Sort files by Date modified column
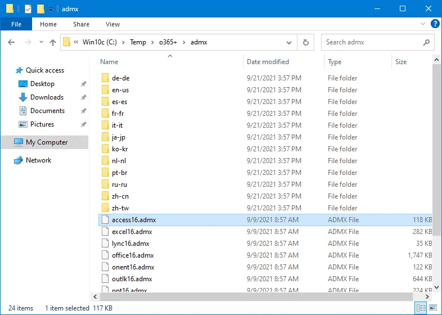The width and height of the screenshot is (442, 315). pyautogui.click(x=268, y=62)
